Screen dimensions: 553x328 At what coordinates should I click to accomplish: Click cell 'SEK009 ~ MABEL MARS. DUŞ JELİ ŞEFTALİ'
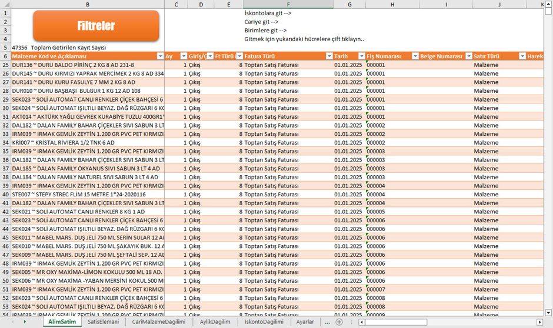point(88,255)
